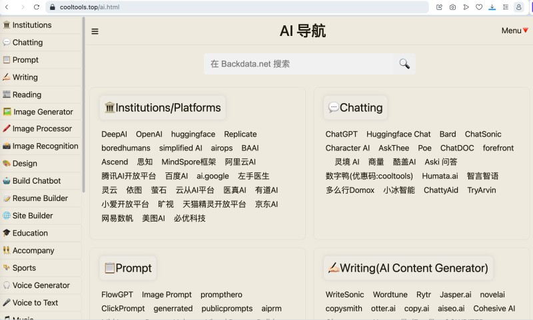The width and height of the screenshot is (533, 320).
Task: Open downloads via the download icon
Action: click(492, 7)
